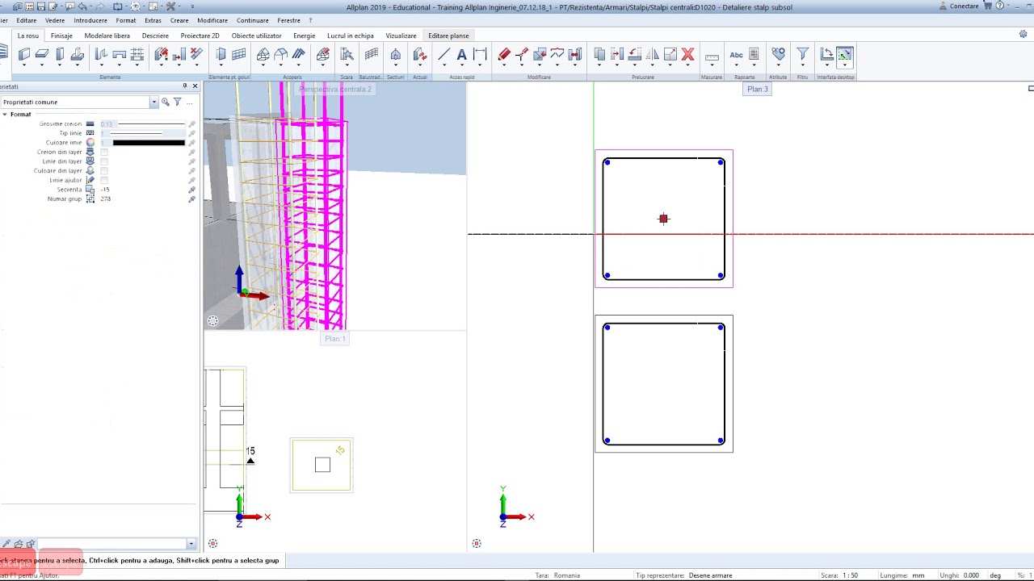The image size is (1034, 581).
Task: Click the Desene armare status bar value
Action: pos(710,575)
